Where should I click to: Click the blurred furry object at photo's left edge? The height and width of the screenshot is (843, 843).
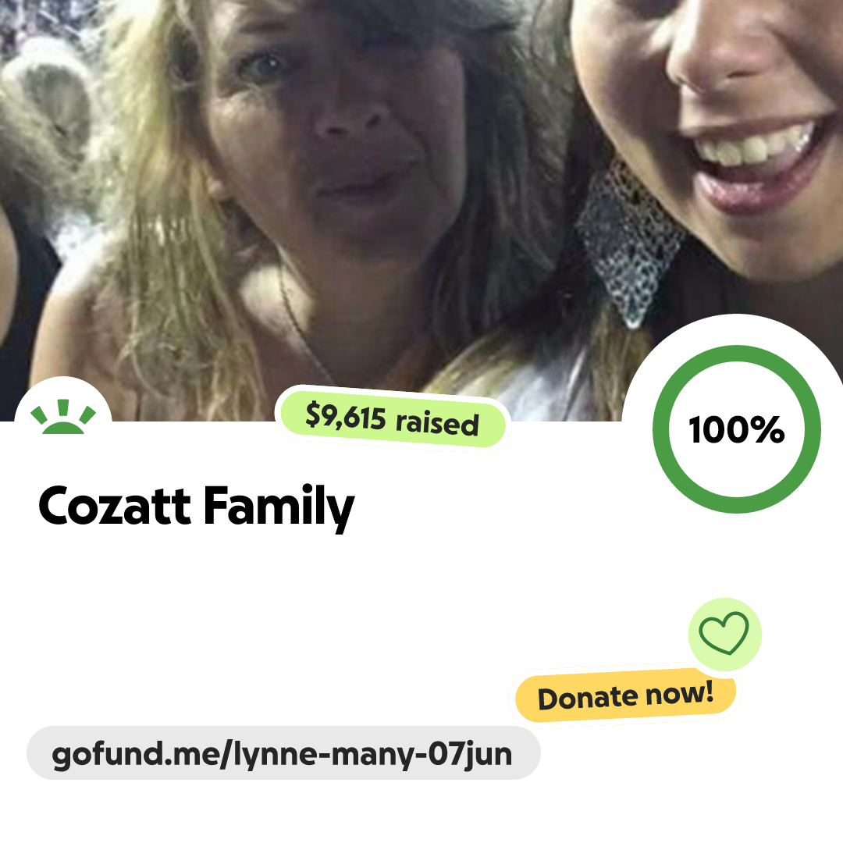click(x=46, y=113)
